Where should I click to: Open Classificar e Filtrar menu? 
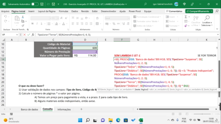pos(196,21)
